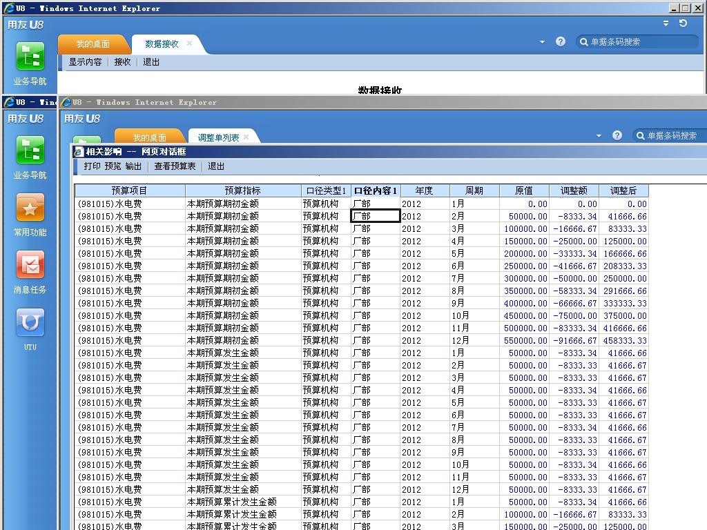Click 周期 column header
The width and height of the screenshot is (707, 530).
tap(474, 190)
